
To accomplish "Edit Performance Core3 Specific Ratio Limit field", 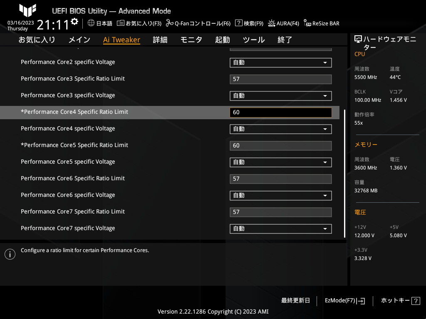I will [281, 79].
